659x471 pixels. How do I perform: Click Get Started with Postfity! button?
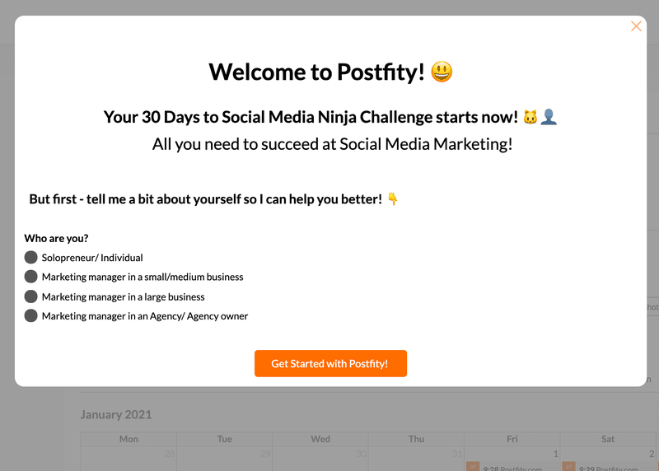click(330, 363)
